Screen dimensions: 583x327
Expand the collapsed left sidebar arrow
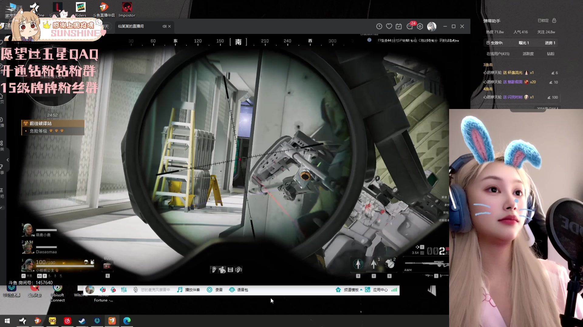pyautogui.click(x=8, y=160)
